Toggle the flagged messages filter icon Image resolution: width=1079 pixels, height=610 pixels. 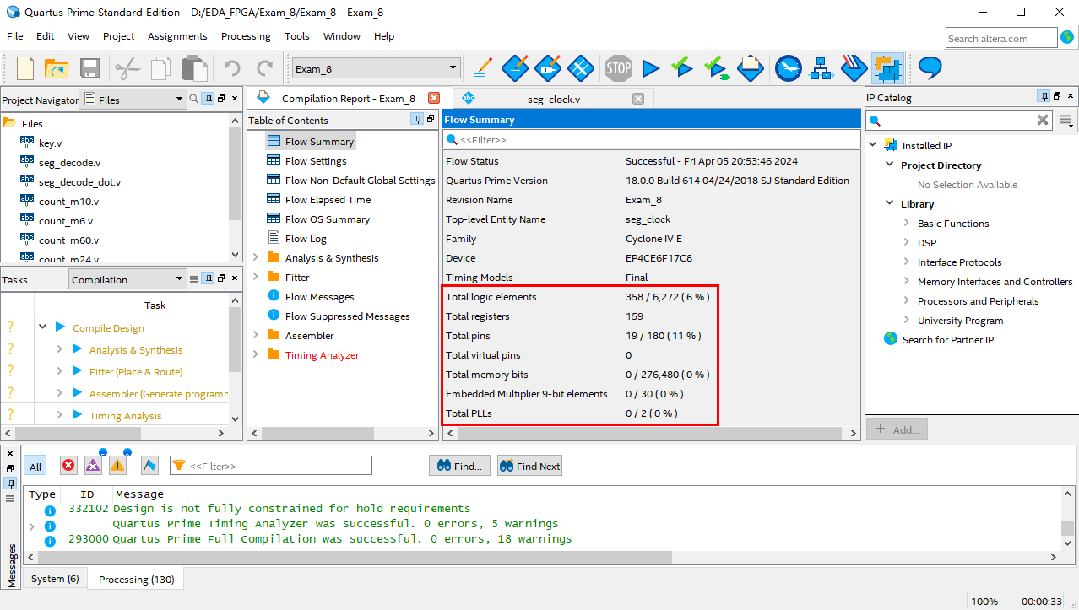[149, 466]
